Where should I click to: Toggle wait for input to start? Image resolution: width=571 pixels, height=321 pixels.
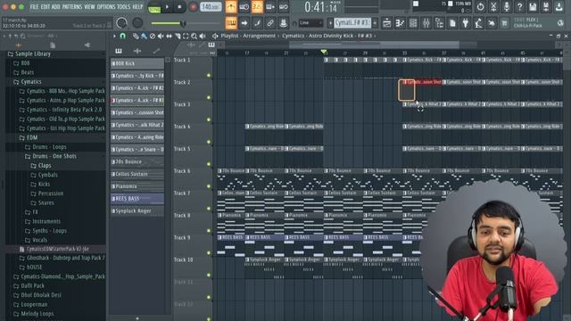(x=244, y=6)
